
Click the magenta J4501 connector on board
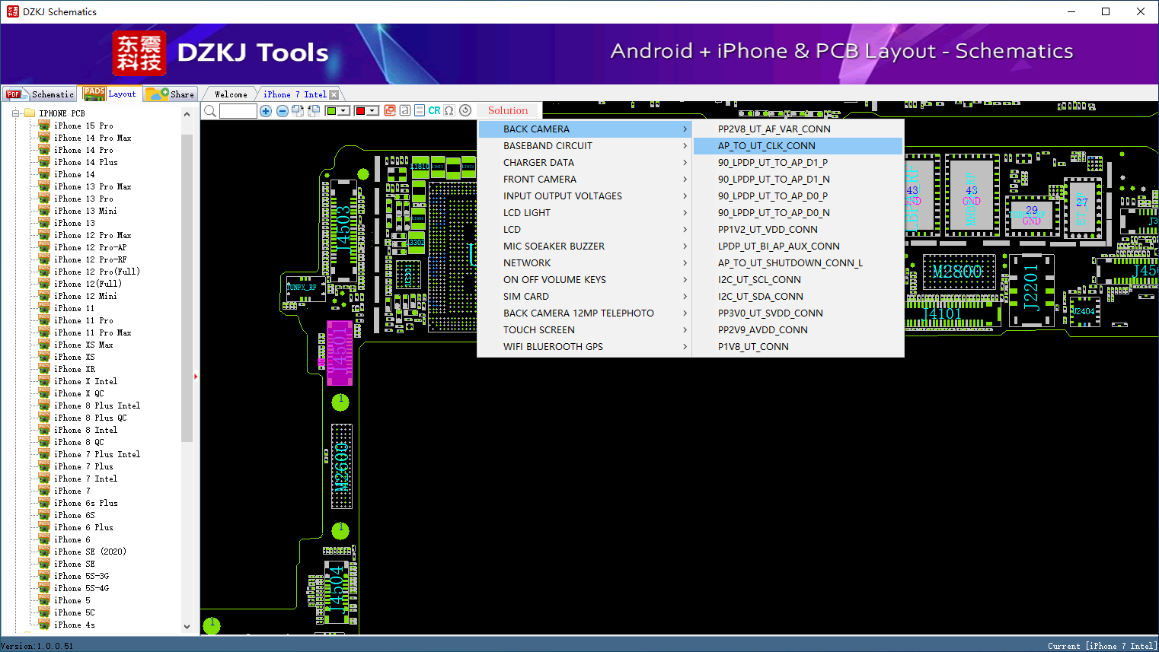click(x=340, y=353)
